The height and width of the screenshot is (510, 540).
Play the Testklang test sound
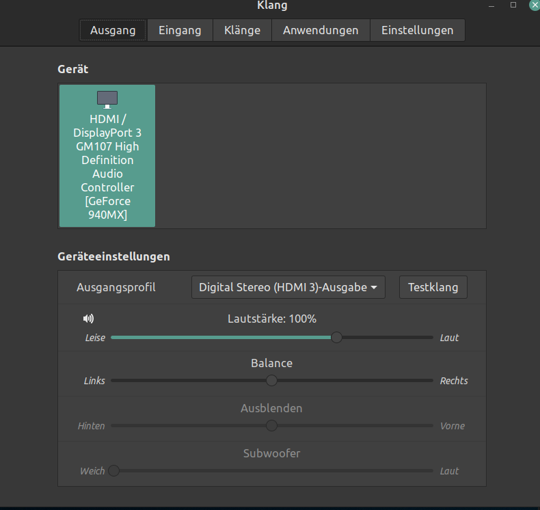pos(433,287)
